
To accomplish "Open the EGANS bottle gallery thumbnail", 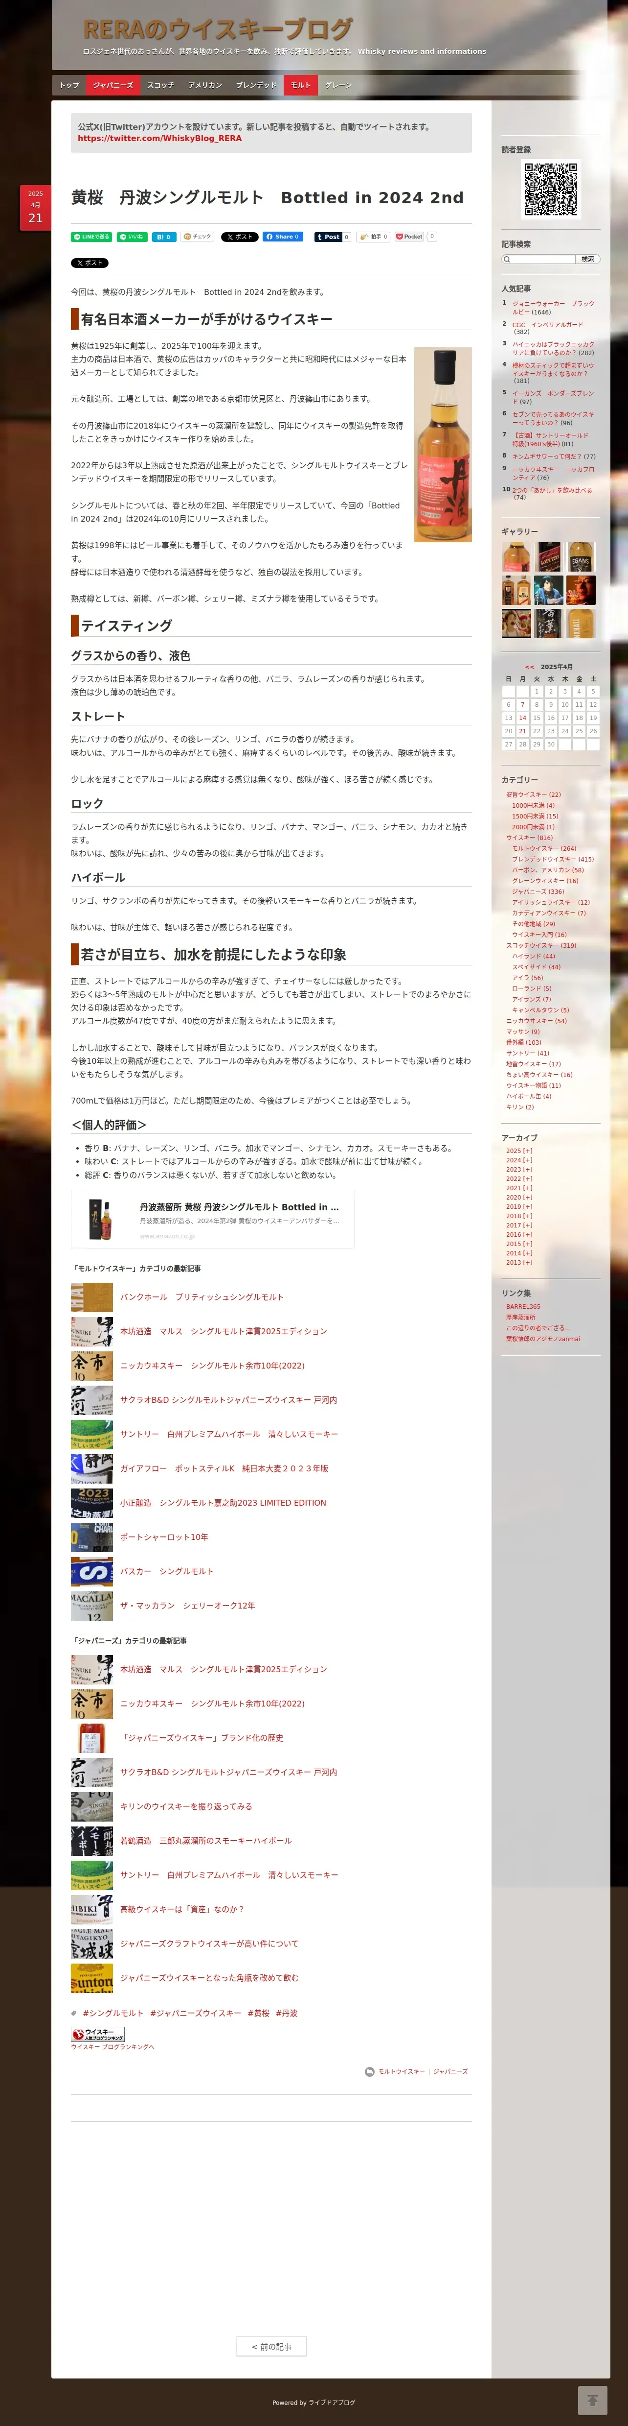I will [x=581, y=556].
